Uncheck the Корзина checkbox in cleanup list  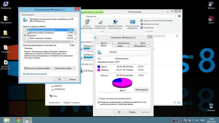[x=25, y=36]
